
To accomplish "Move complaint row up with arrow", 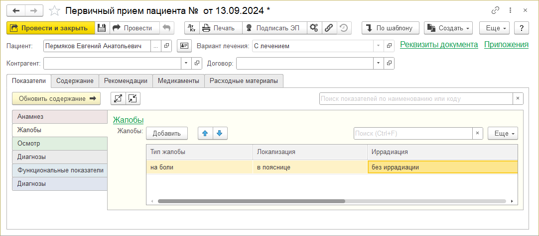I will point(205,133).
